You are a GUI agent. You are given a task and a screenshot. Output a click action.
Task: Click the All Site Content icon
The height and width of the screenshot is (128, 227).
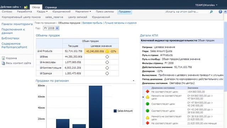point(3,63)
